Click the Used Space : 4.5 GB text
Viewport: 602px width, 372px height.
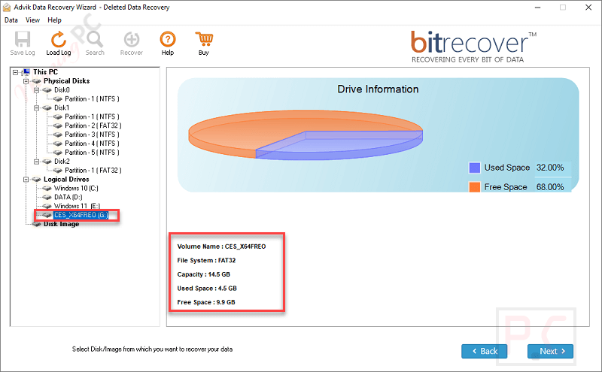pyautogui.click(x=207, y=289)
